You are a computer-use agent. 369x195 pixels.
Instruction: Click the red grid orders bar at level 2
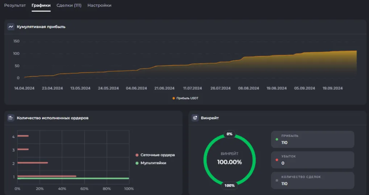click(x=33, y=163)
